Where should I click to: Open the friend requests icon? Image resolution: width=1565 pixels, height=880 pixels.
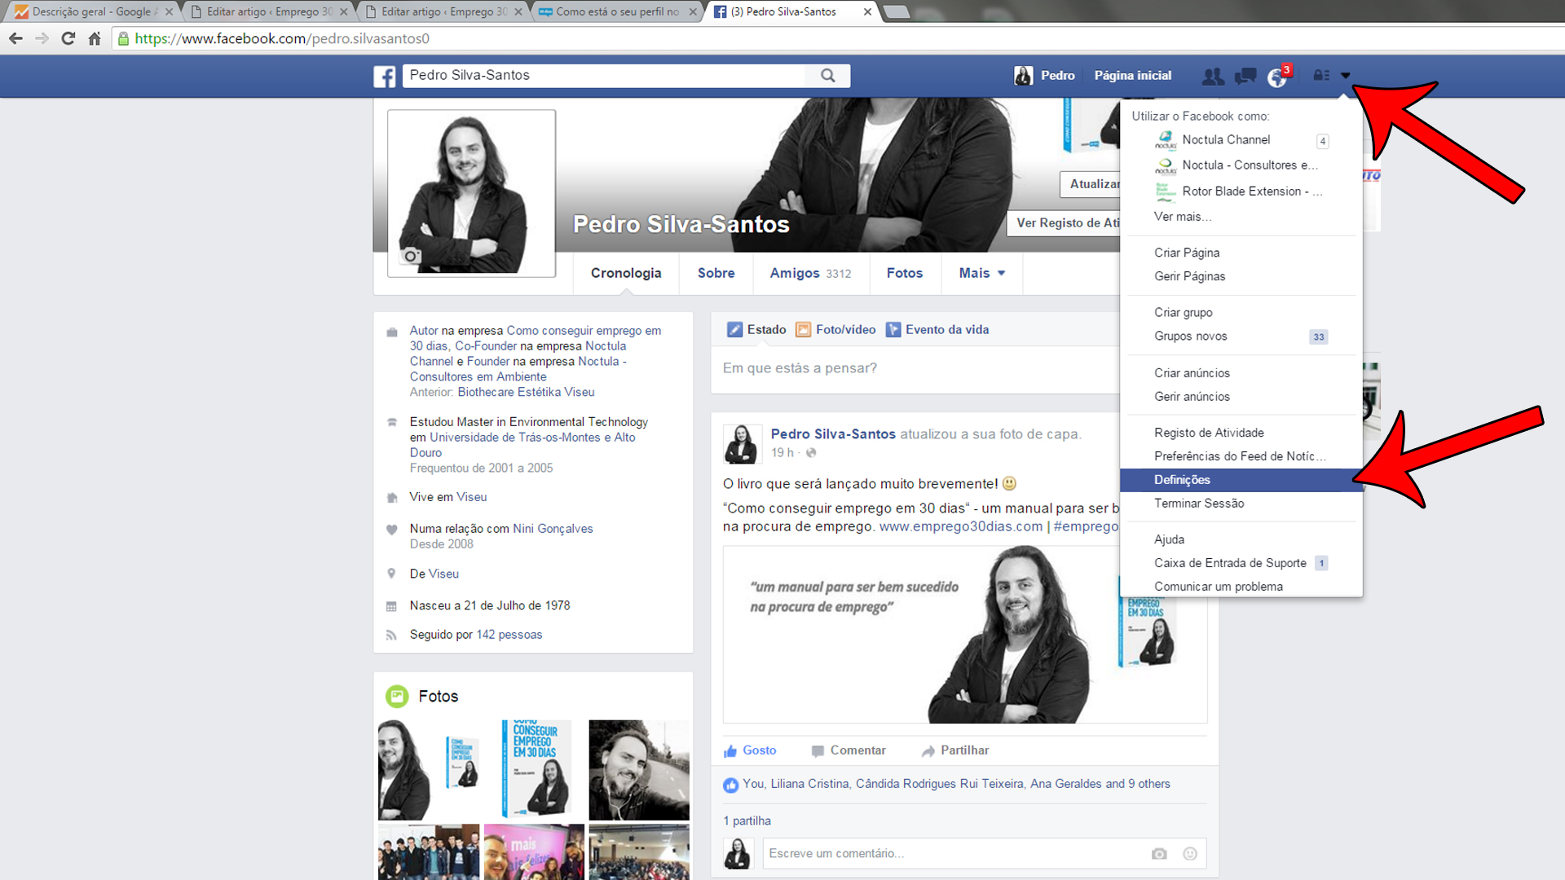pyautogui.click(x=1213, y=76)
